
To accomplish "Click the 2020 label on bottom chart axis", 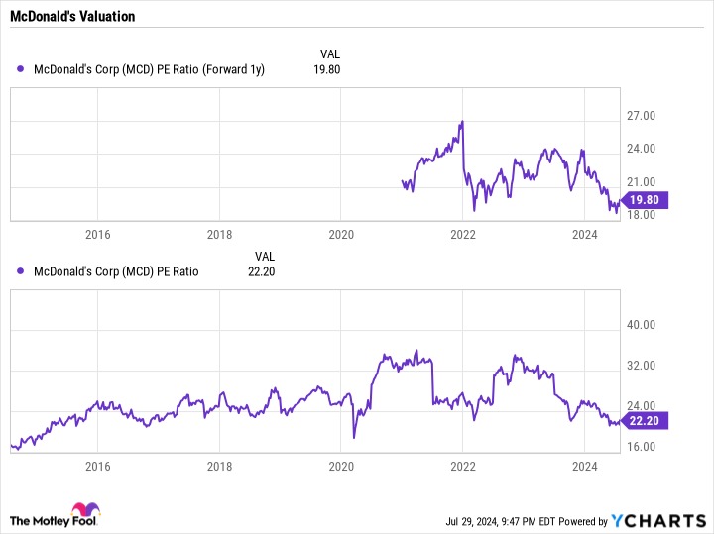I will tap(341, 467).
